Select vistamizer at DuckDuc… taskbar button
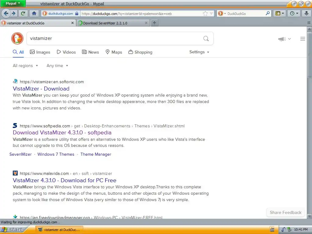This screenshot has width=312, height=234. 59,230
